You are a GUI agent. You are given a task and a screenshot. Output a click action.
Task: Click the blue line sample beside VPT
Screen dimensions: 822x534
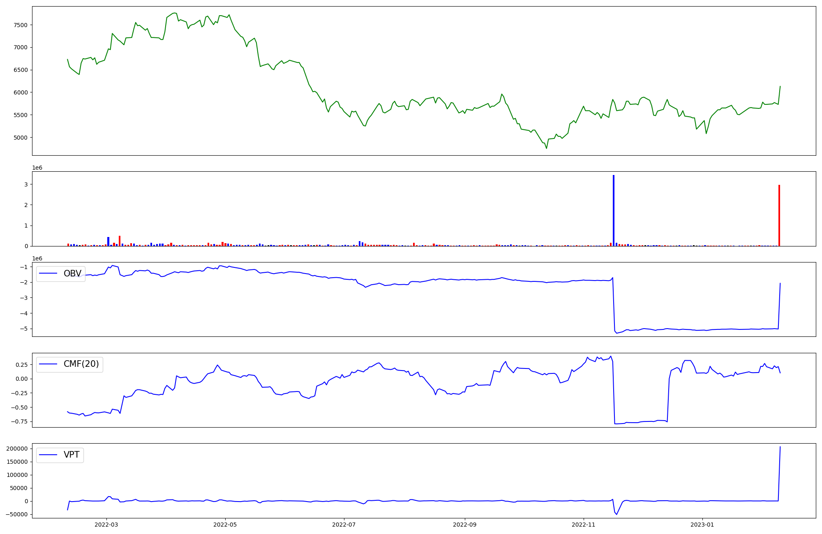coord(48,455)
